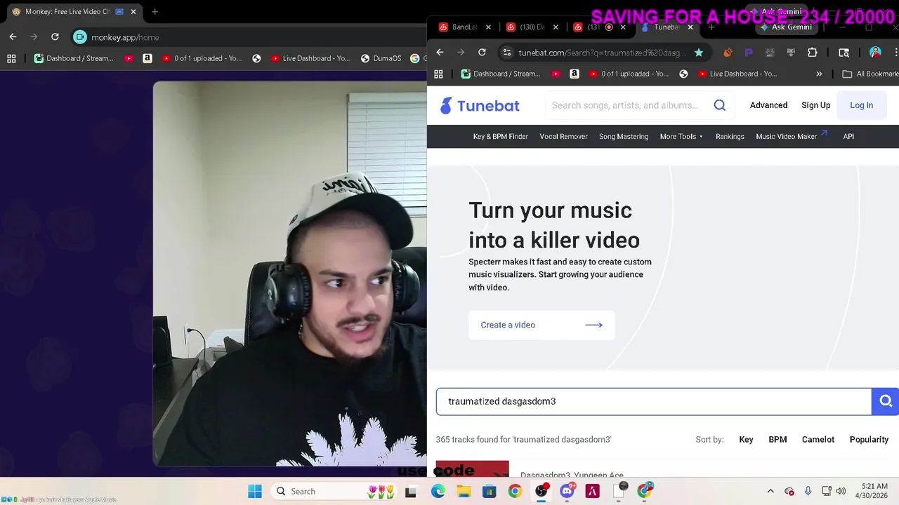899x505 pixels.
Task: Open Vocal Remover menu item
Action: 563,136
